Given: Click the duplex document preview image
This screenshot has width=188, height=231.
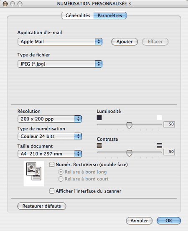Looking at the screenshot, I should [x=34, y=173].
